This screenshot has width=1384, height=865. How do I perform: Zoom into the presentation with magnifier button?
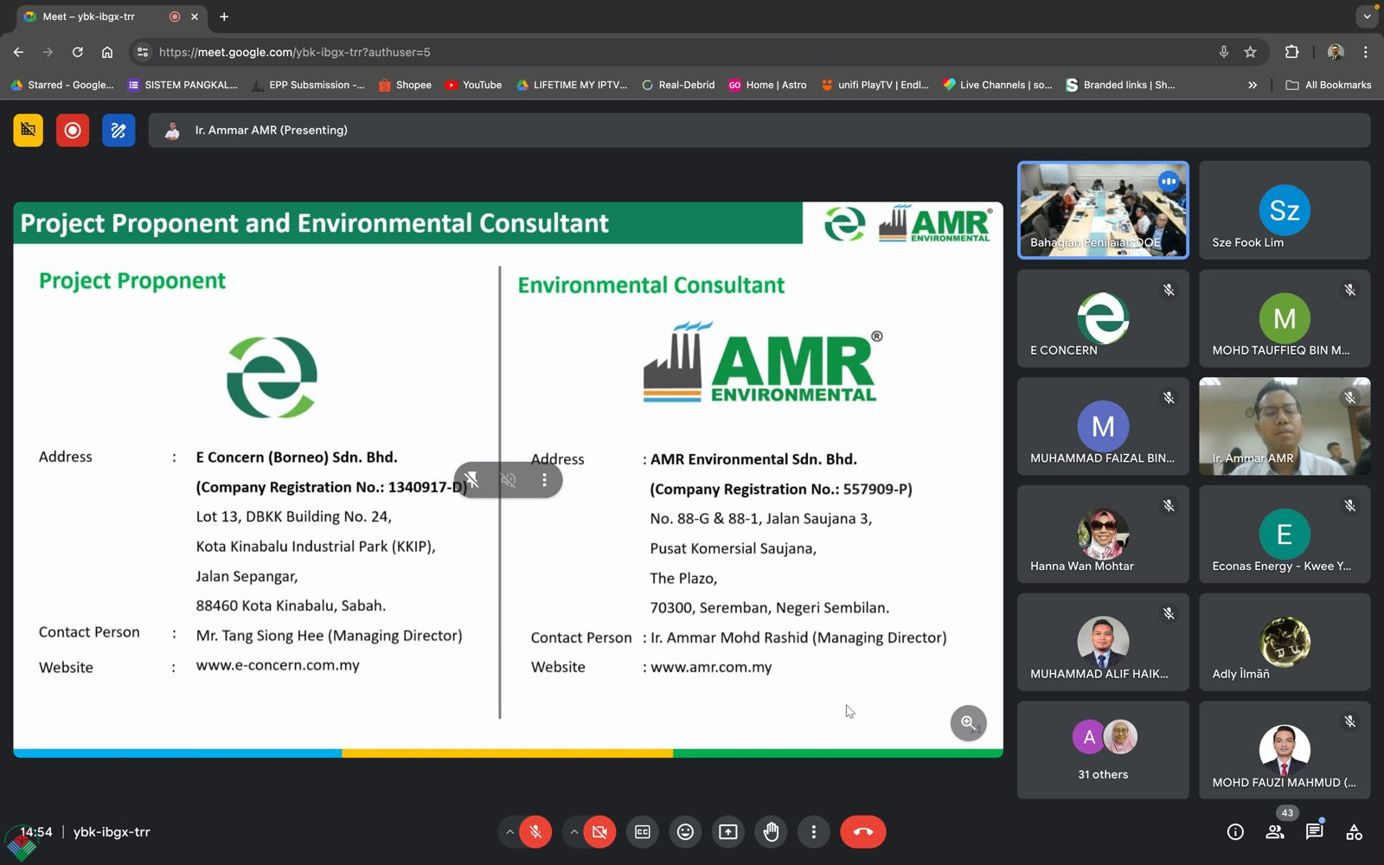tap(968, 723)
